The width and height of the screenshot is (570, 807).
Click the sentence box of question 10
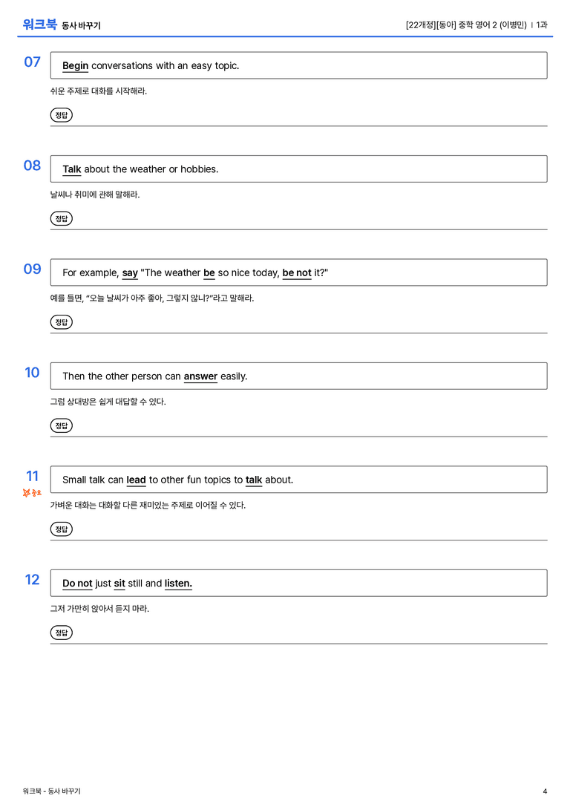click(x=299, y=376)
